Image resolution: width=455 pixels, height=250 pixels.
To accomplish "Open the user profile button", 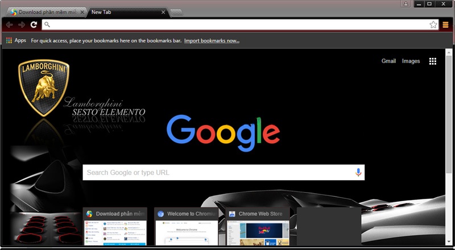I will [x=406, y=4].
